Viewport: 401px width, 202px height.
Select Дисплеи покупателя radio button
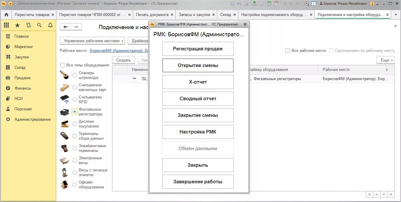[x=75, y=124]
